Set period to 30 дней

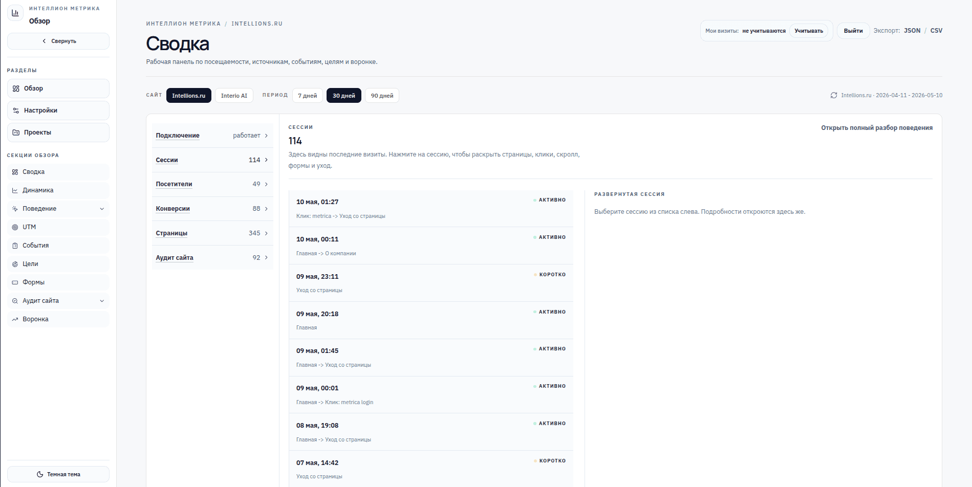344,96
